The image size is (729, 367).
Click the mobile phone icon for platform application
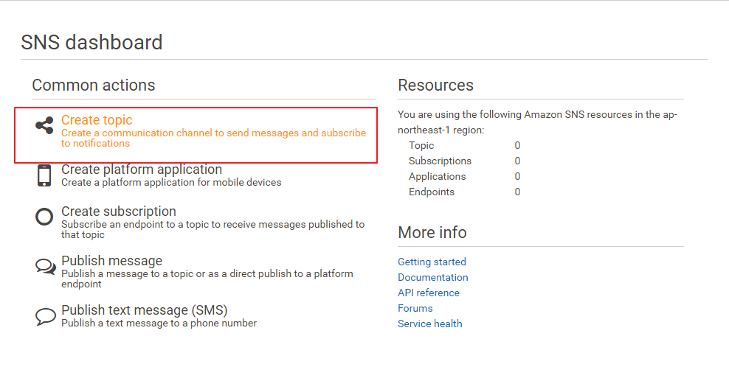pyautogui.click(x=44, y=175)
